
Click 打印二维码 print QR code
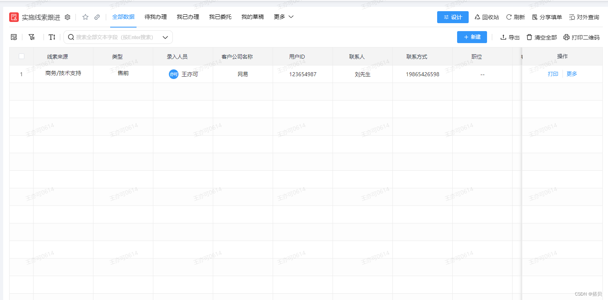[x=581, y=37]
